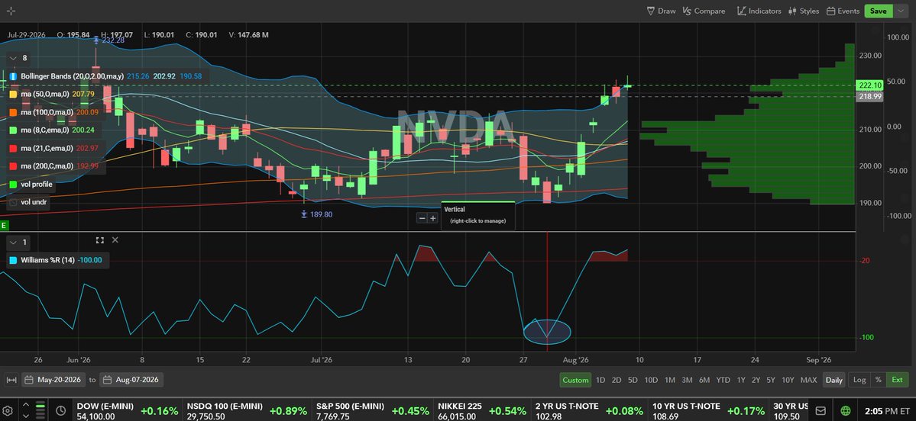Select the 1D time range
The image size is (916, 421).
pyautogui.click(x=600, y=380)
